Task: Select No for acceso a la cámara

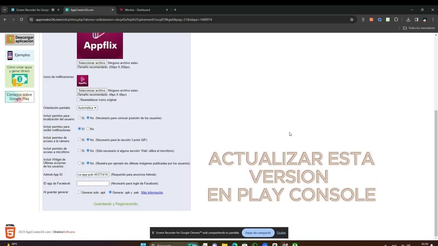Action: coord(88,140)
